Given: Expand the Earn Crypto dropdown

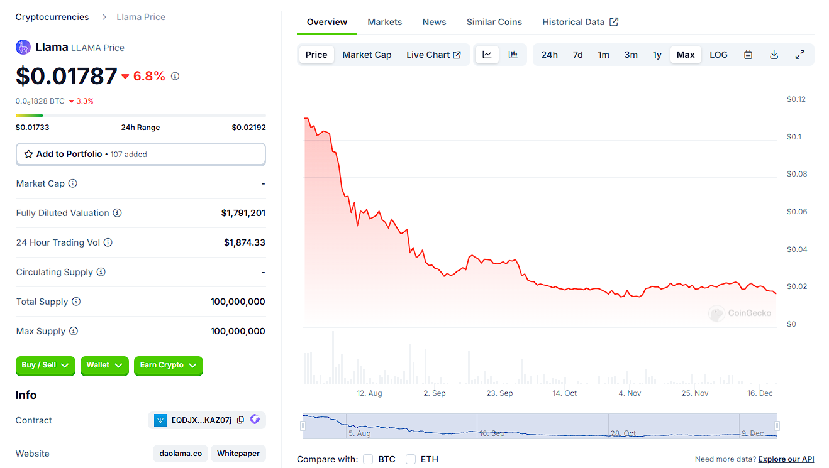Looking at the screenshot, I should pos(169,366).
